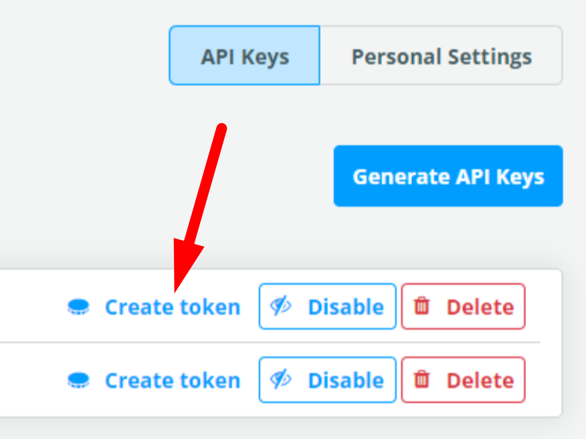
Task: Disable the first API key
Action: pyautogui.click(x=327, y=306)
